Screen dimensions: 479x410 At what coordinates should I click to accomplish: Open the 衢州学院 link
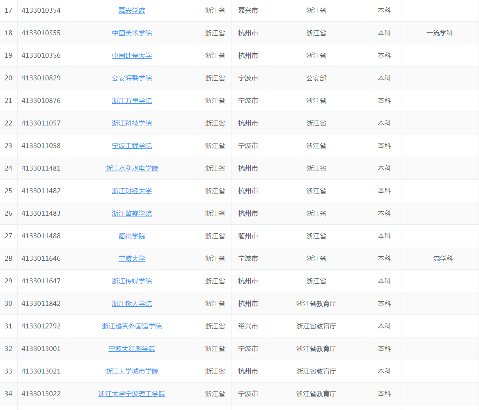132,236
